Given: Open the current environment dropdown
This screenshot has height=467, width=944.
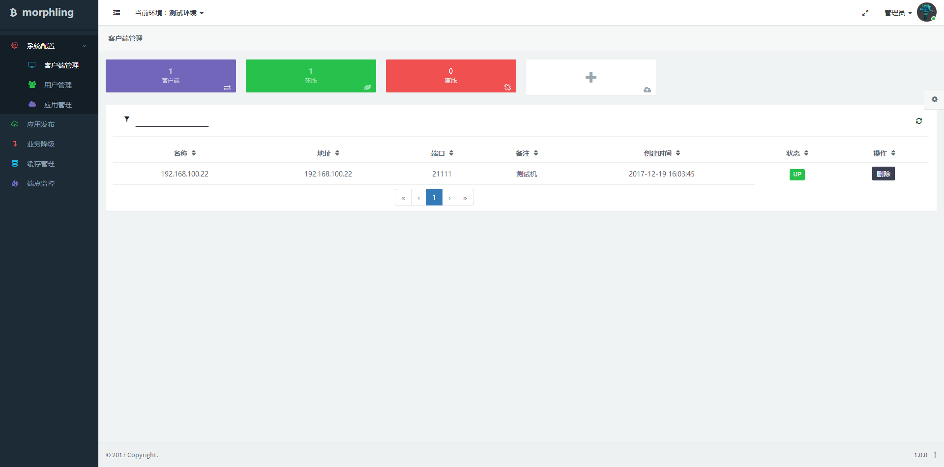Looking at the screenshot, I should click(169, 13).
